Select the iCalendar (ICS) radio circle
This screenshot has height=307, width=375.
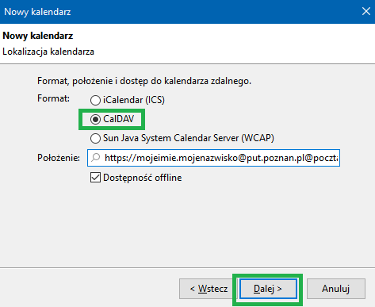95,100
